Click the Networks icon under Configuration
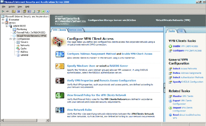This screenshot has width=206, height=126. pos(18,45)
